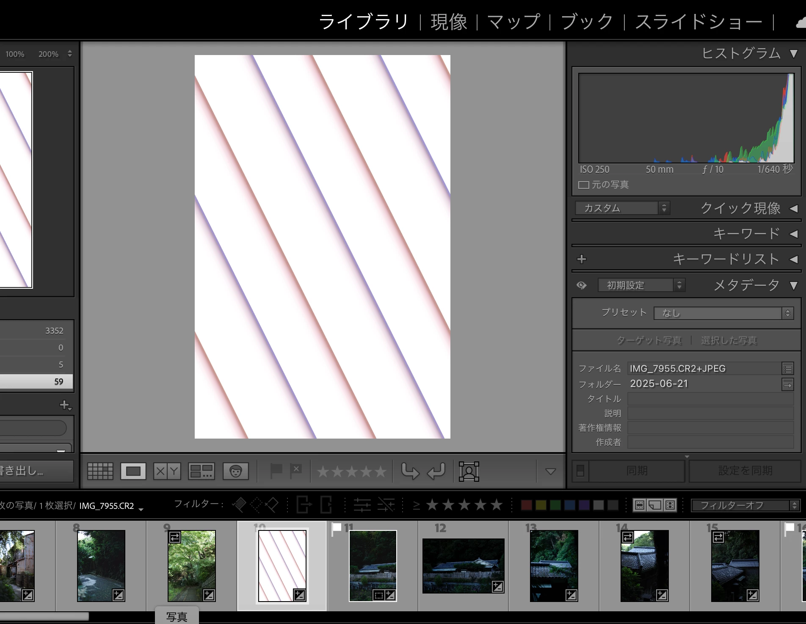Filter filmstrip by unflagged photos
The image size is (806, 624).
click(x=256, y=505)
